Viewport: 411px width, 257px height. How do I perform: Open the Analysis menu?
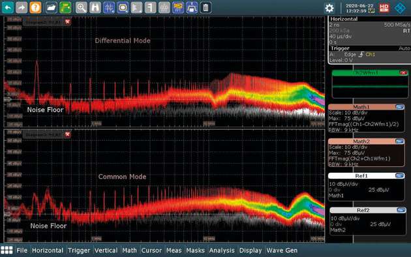pos(222,250)
